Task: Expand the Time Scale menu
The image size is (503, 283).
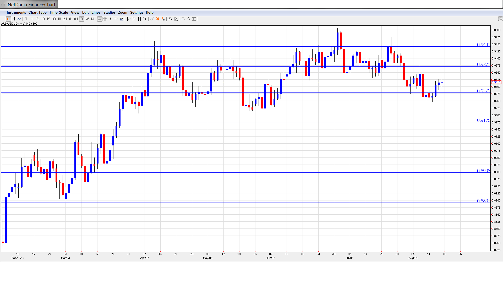Action: click(x=58, y=12)
